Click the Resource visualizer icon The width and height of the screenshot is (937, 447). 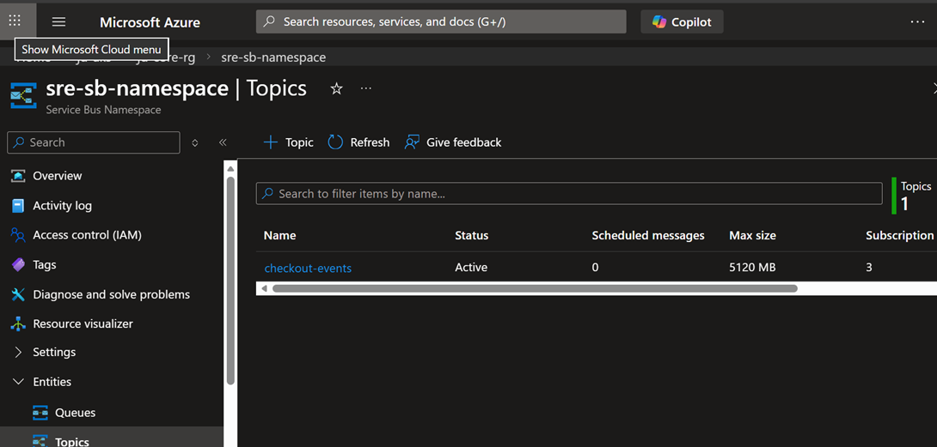19,324
